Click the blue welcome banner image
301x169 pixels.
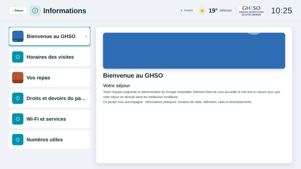pos(194,51)
